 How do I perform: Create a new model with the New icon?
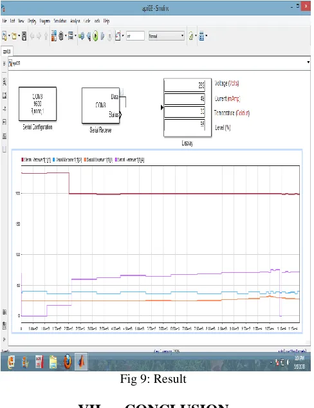pyautogui.click(x=4, y=36)
